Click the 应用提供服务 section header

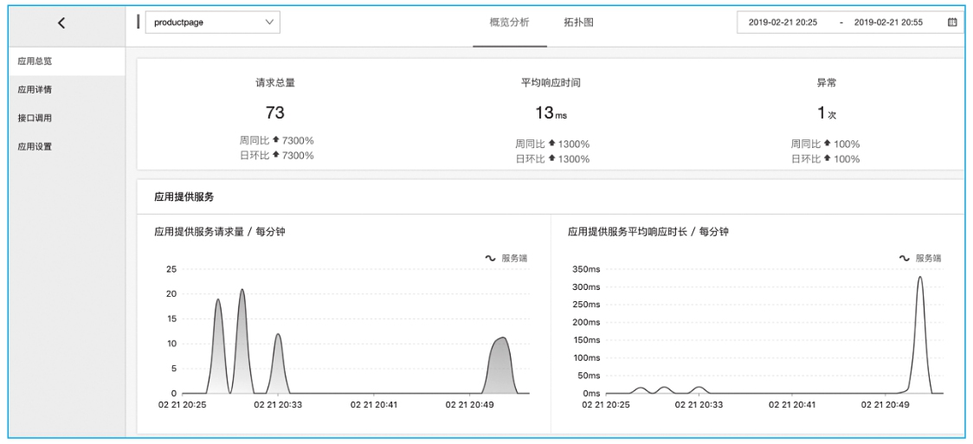click(x=177, y=196)
